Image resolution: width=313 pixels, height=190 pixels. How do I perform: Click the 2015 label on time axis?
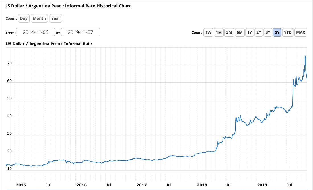[21, 185]
